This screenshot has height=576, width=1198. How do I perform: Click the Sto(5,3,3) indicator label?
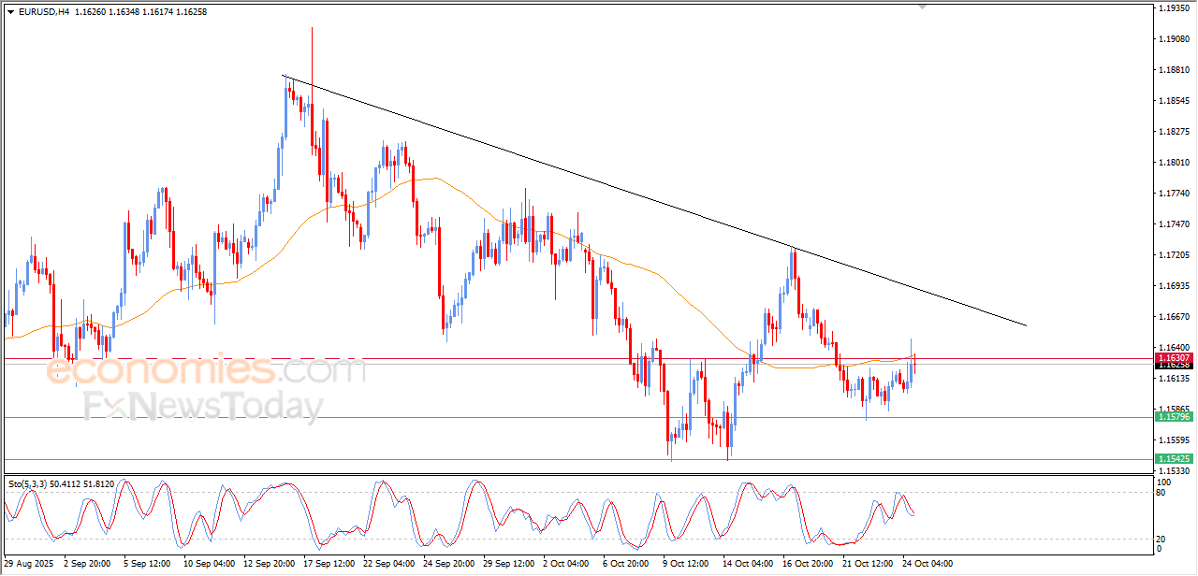[30, 483]
